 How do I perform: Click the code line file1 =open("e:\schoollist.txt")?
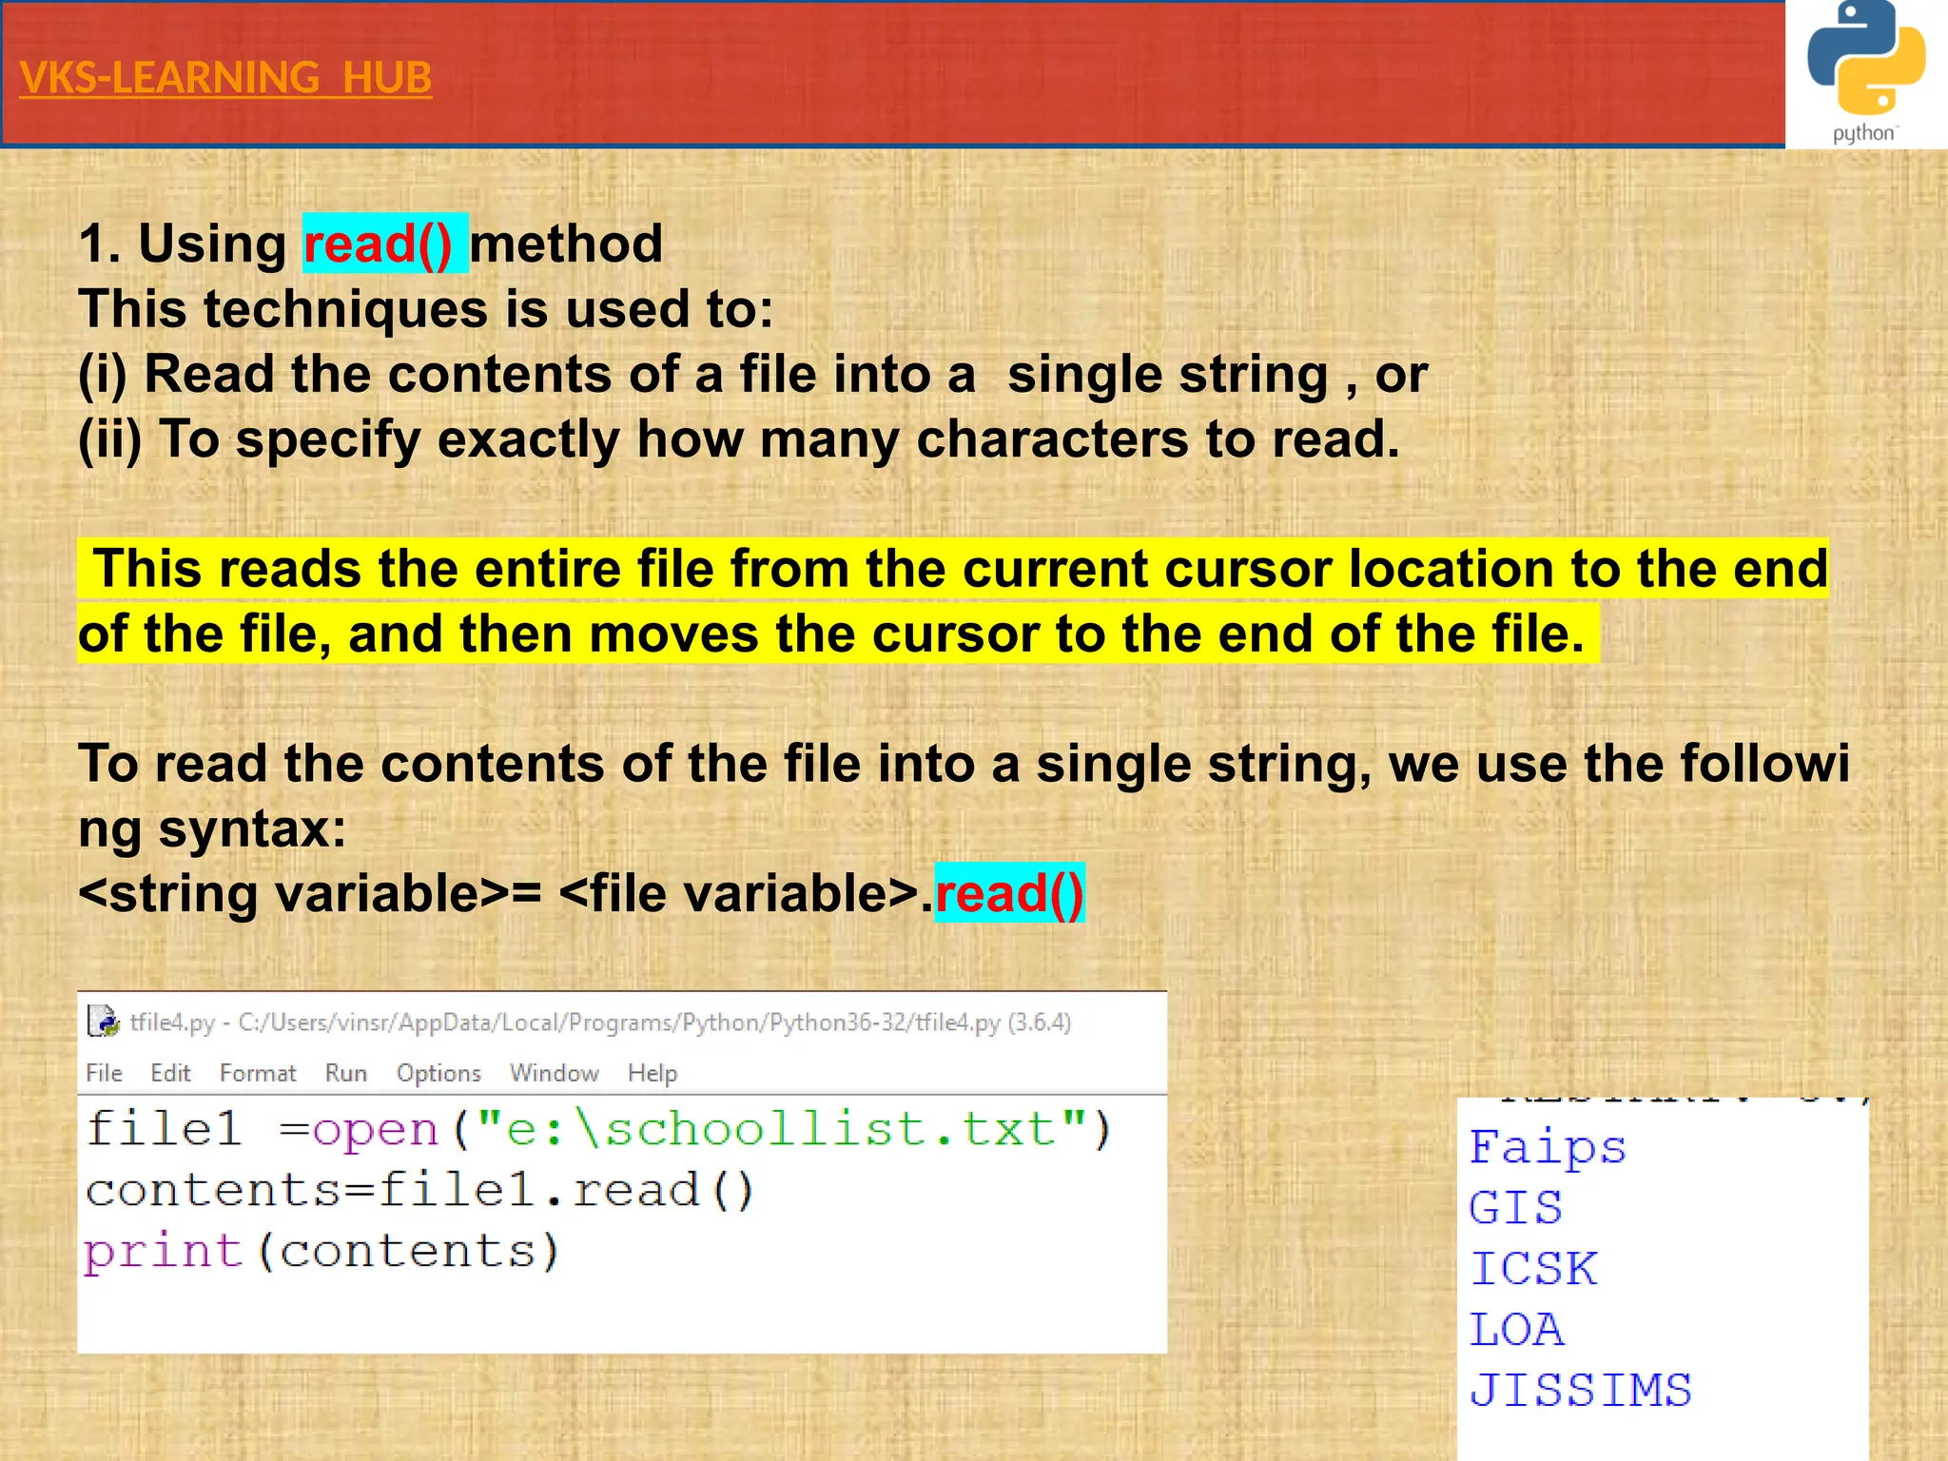pyautogui.click(x=598, y=1130)
